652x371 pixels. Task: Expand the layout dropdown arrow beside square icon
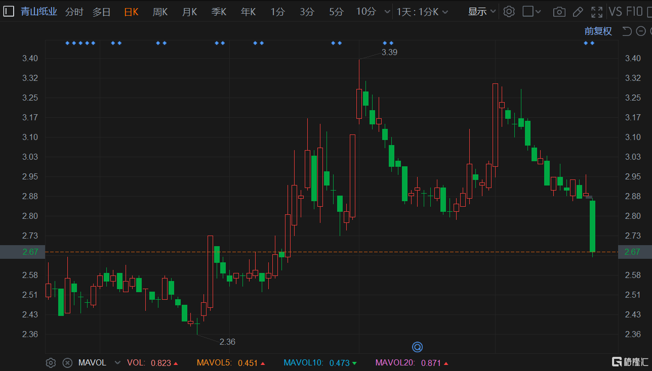click(x=538, y=12)
